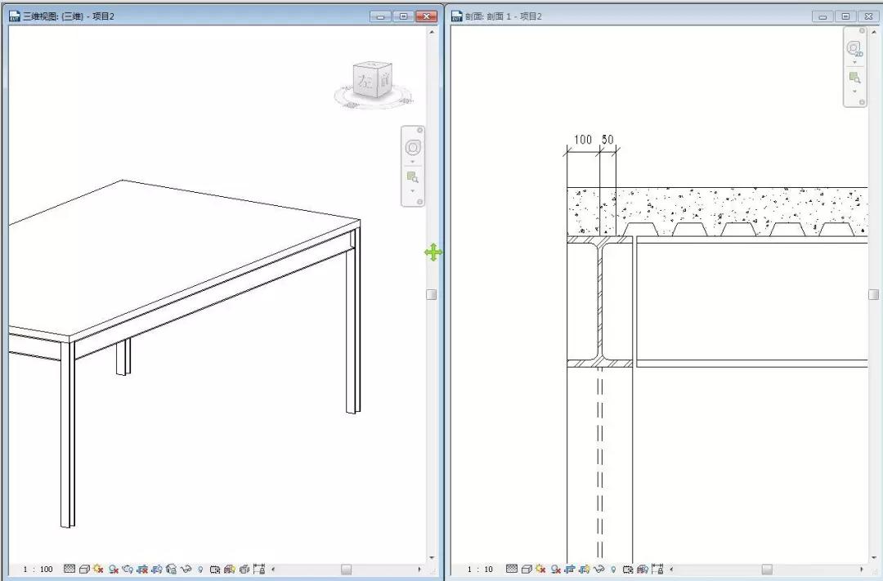Open 1 : 100 view scale selector

click(x=38, y=570)
